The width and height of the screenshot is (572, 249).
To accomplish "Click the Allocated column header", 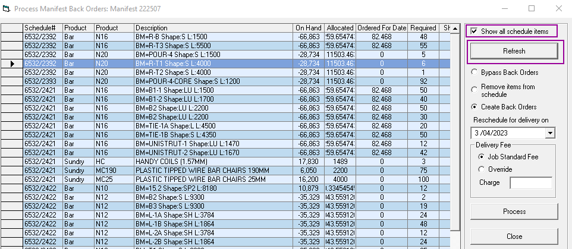I will [x=340, y=28].
